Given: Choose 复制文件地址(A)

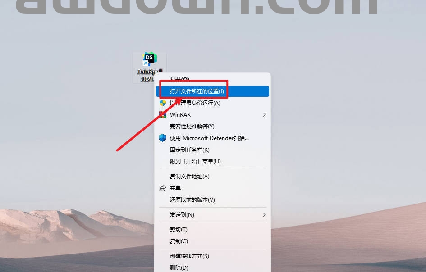Looking at the screenshot, I should [212, 177].
